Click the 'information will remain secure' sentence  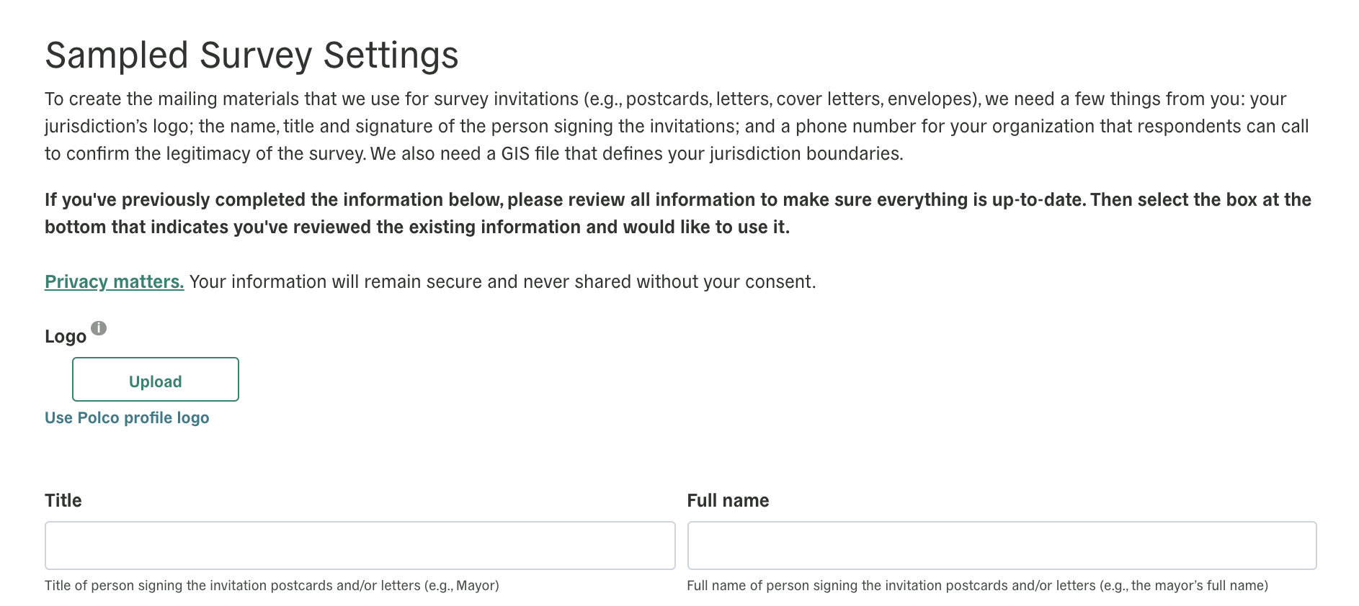502,282
